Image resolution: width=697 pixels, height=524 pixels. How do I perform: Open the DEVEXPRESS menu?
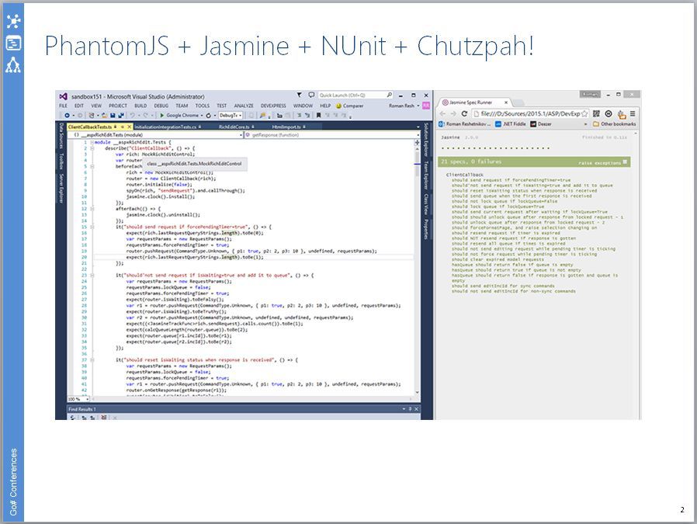pos(273,106)
